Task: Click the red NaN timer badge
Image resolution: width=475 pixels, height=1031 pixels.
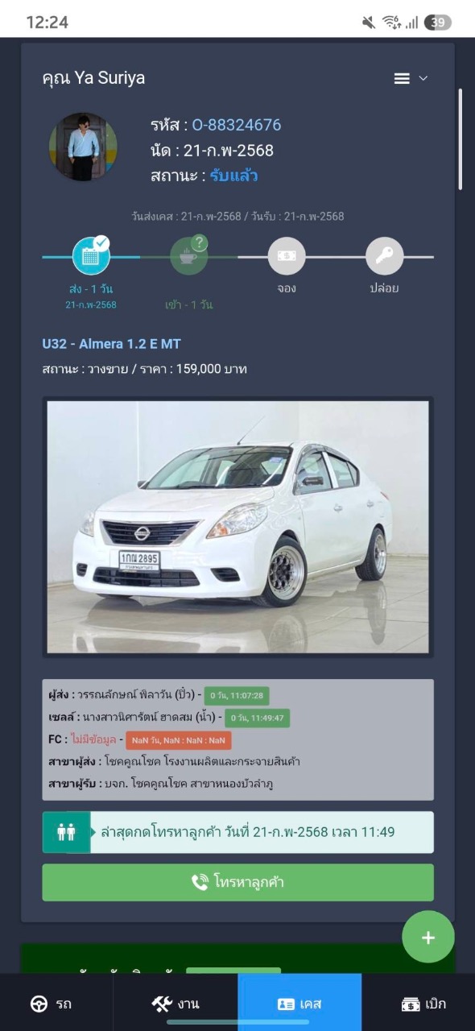Action: tap(178, 740)
